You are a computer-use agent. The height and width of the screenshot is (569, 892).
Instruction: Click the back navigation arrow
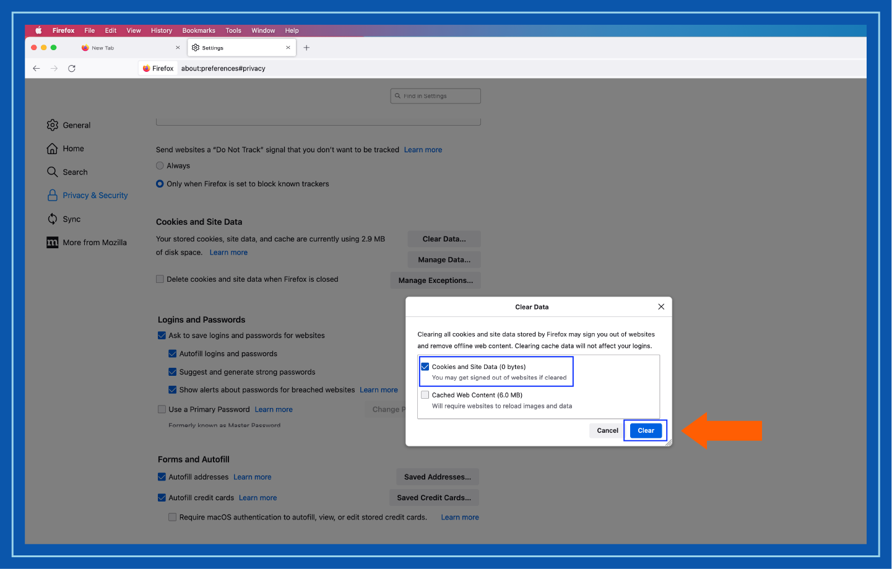point(36,68)
